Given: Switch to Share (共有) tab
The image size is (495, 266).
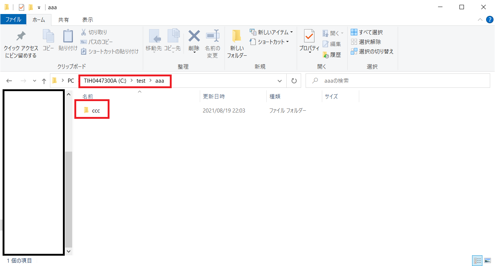Looking at the screenshot, I should 63,20.
